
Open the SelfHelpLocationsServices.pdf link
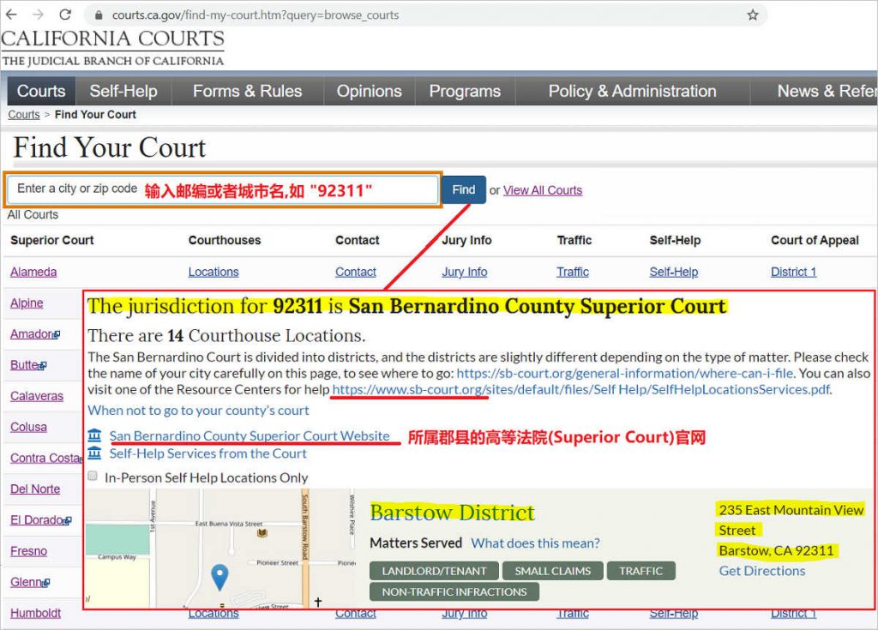[581, 390]
